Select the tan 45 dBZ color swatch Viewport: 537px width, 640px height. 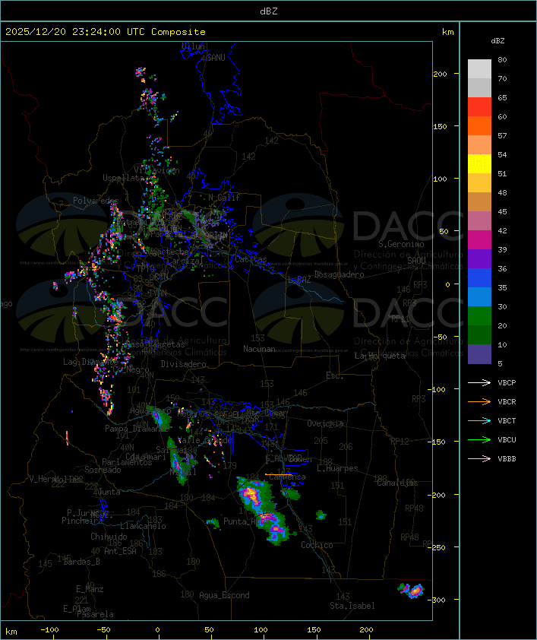(479, 202)
